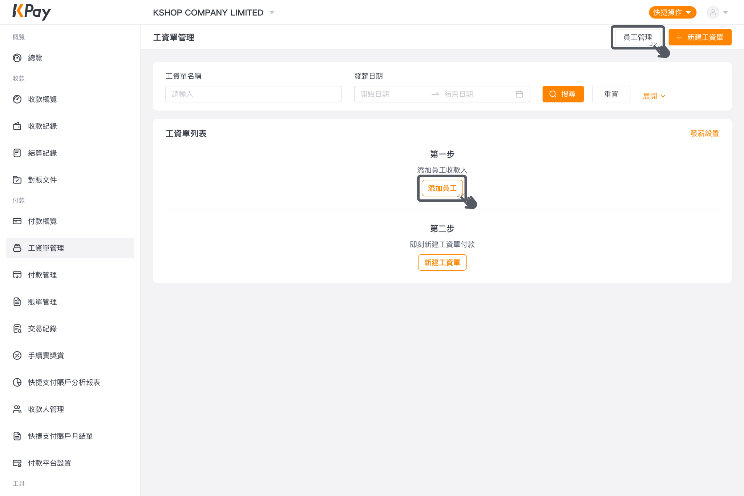Click the 付款概覽 card icon
This screenshot has height=496, width=744.
coord(17,221)
